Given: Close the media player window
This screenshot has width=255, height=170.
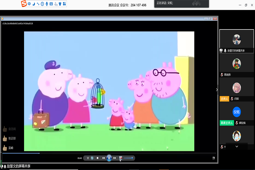Looking at the screenshot, I should (x=215, y=19).
